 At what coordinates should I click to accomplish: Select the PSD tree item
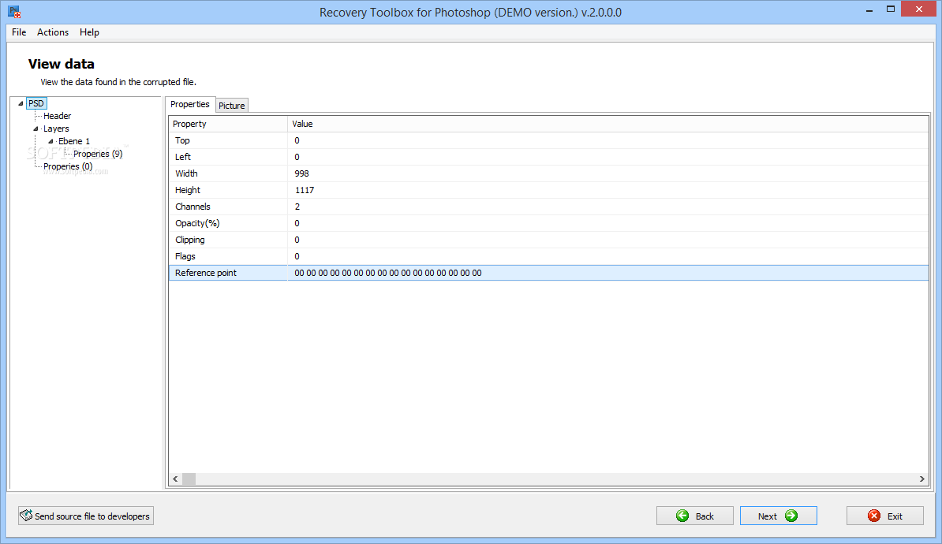coord(36,103)
